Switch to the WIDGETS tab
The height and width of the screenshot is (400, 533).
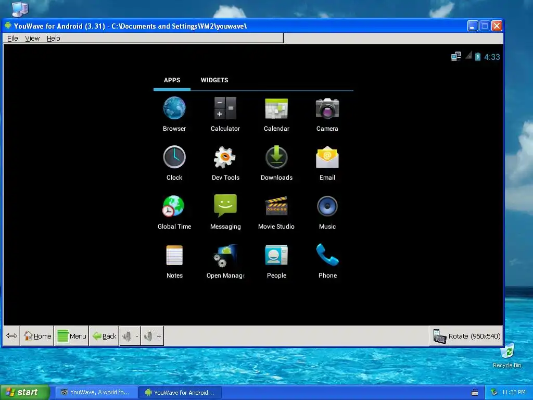pyautogui.click(x=214, y=80)
